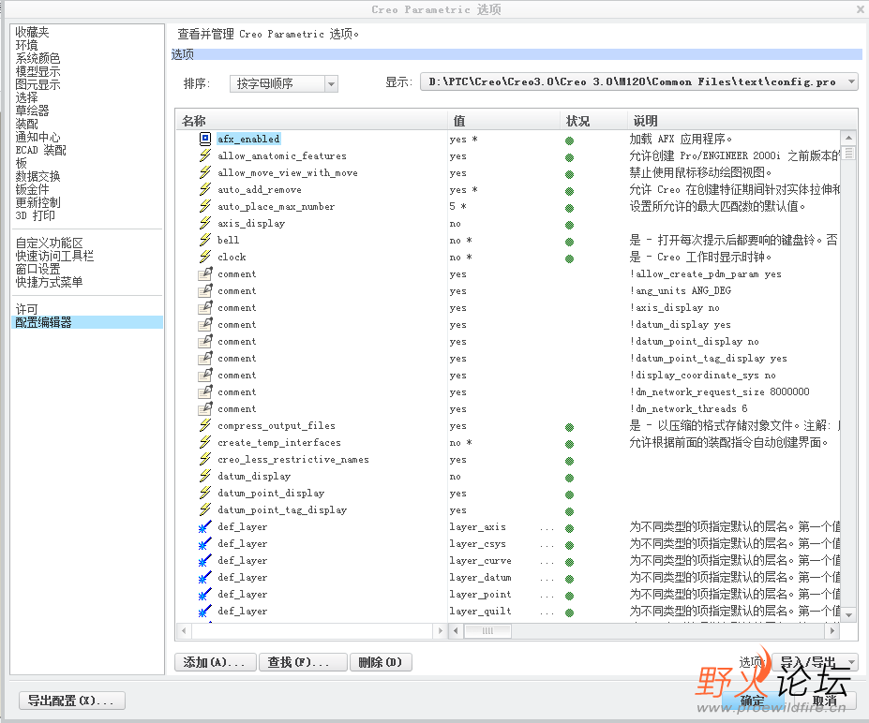Select 自定义功能区 in the left sidebar

pos(50,243)
